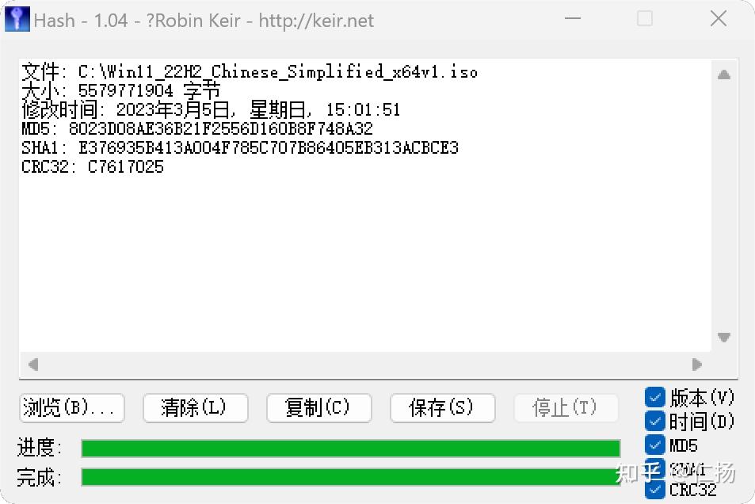Uncheck the 版本(V) checkbox
The height and width of the screenshot is (504, 755).
click(x=655, y=398)
